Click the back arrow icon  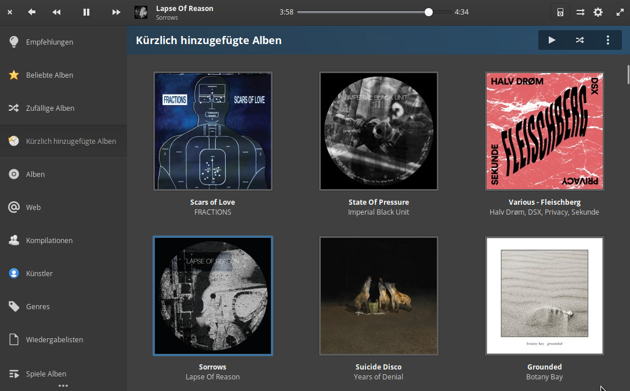point(32,12)
